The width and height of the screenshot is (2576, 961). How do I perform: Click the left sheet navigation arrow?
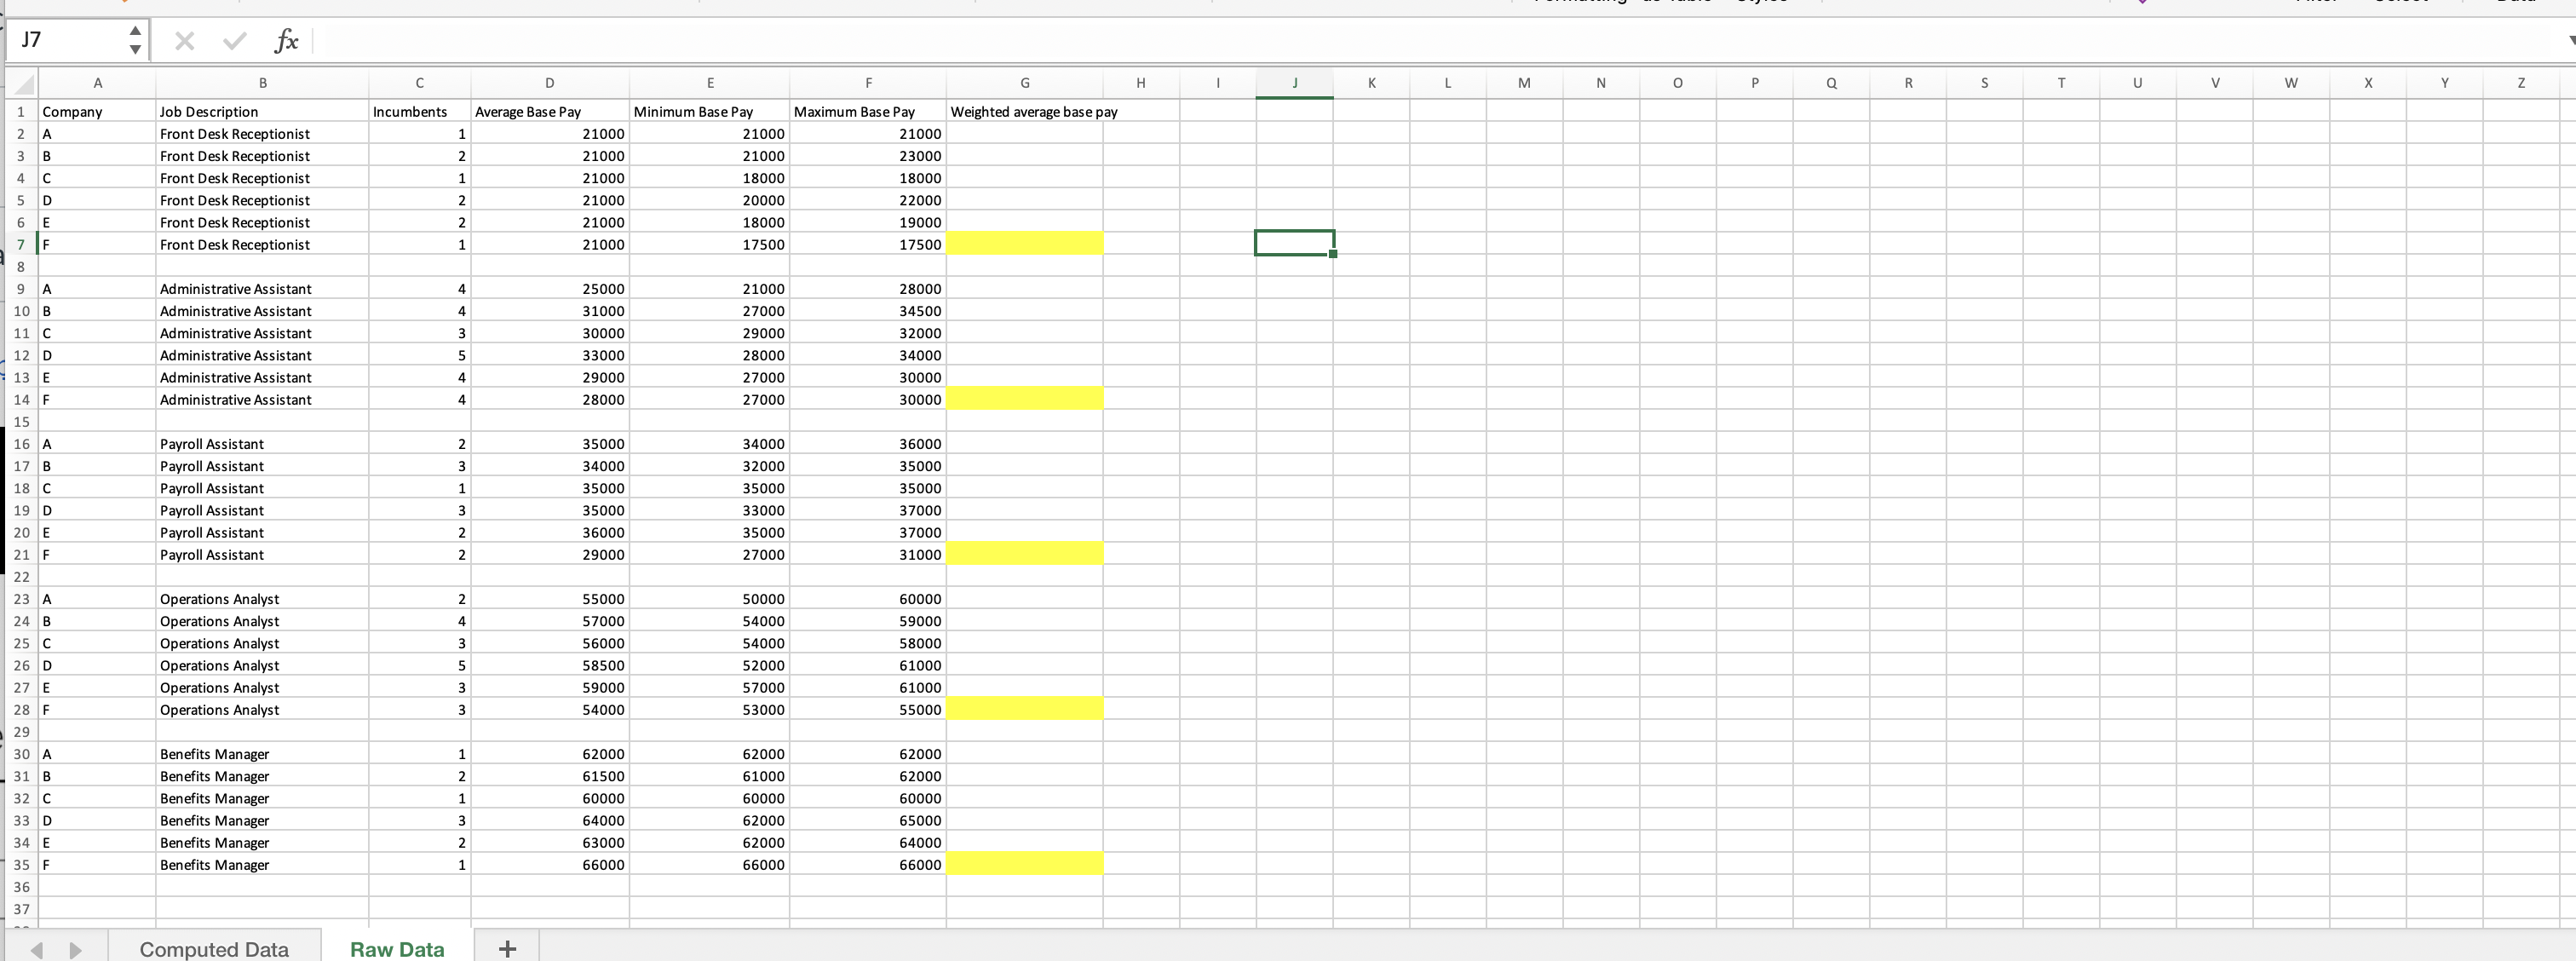coord(38,948)
